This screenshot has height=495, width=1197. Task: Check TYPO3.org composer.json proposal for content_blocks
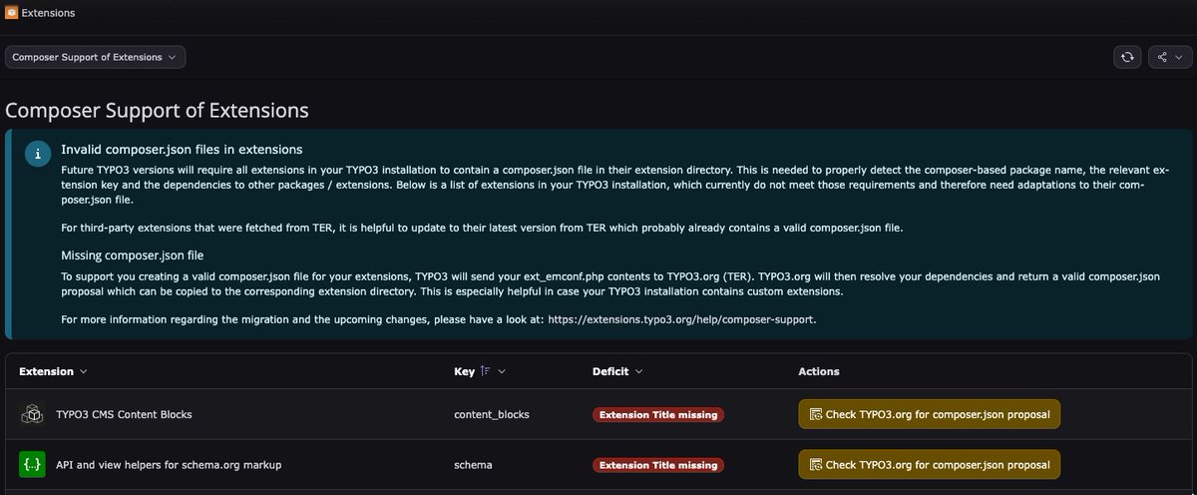click(x=929, y=413)
